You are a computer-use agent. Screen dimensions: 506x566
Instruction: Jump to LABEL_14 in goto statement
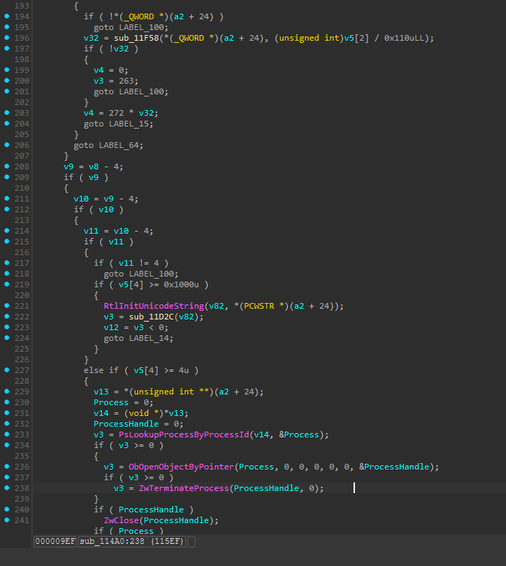(x=150, y=338)
